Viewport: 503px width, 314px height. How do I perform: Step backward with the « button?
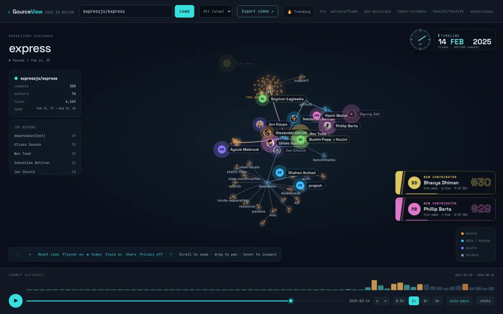(x=377, y=301)
